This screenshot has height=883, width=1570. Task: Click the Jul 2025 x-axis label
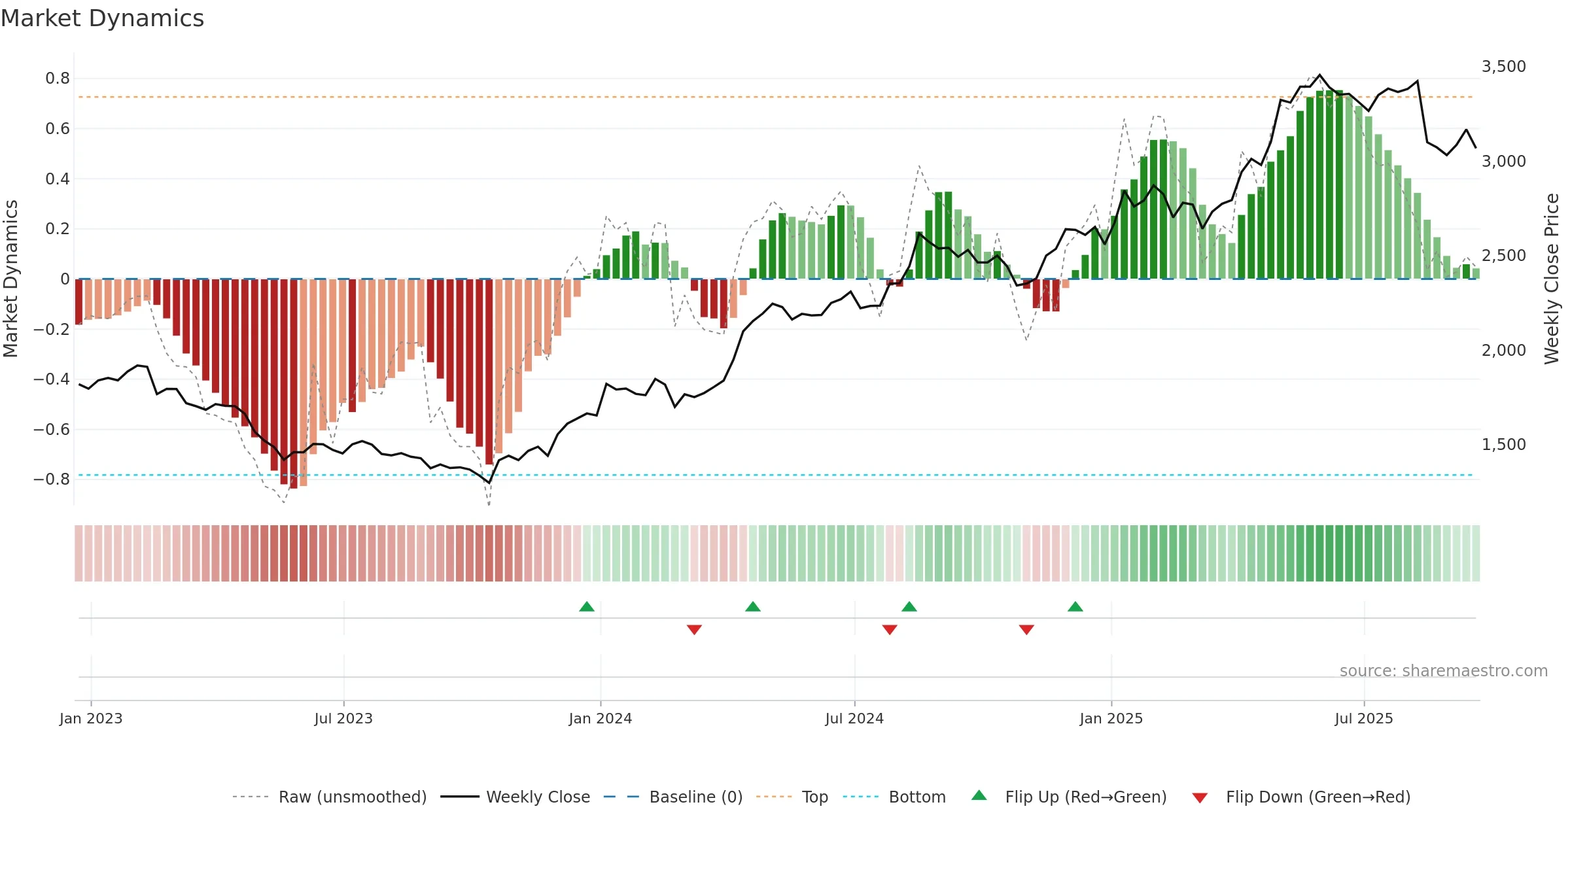click(1364, 718)
